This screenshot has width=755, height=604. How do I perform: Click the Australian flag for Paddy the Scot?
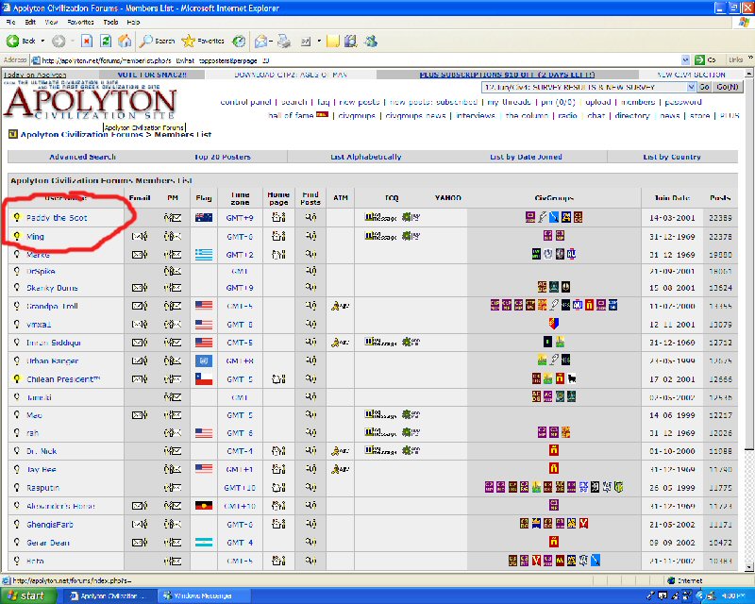tap(203, 217)
